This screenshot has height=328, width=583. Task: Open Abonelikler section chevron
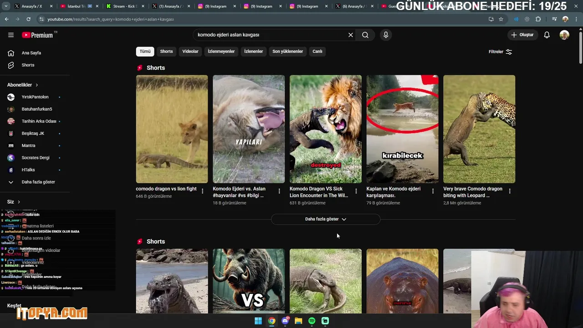click(37, 85)
